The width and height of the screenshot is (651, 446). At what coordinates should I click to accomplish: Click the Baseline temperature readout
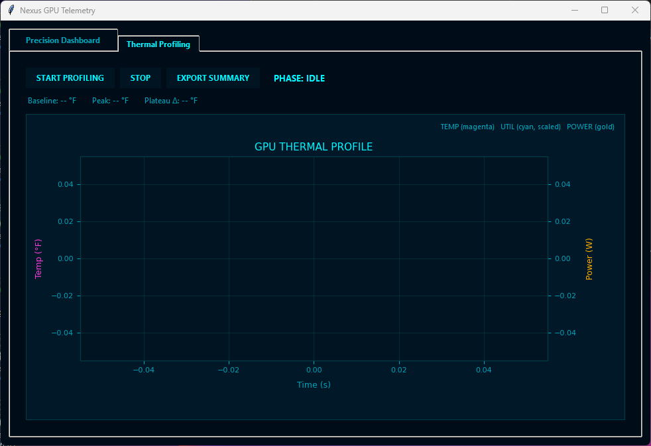coord(52,101)
